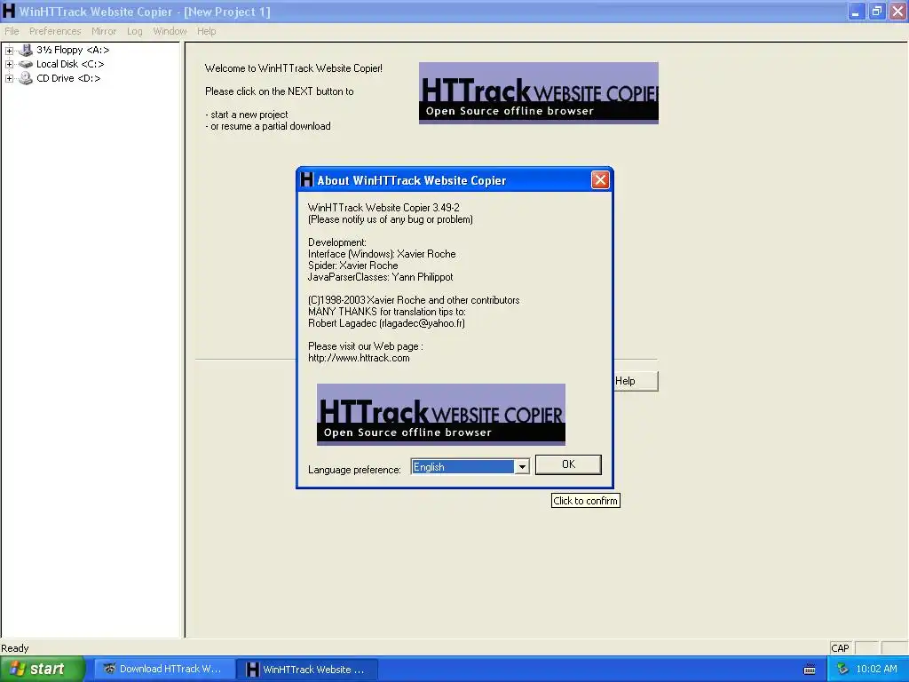The height and width of the screenshot is (682, 909).
Task: Open the Mirror menu
Action: [x=104, y=31]
